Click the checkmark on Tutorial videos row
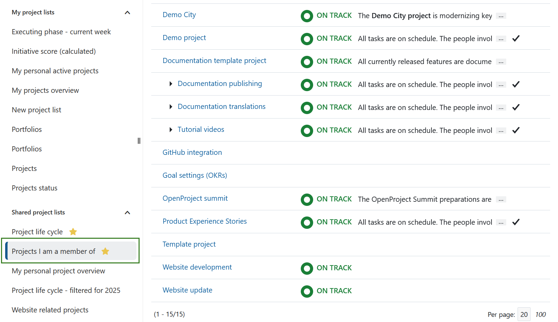This screenshot has height=322, width=558. pyautogui.click(x=516, y=130)
